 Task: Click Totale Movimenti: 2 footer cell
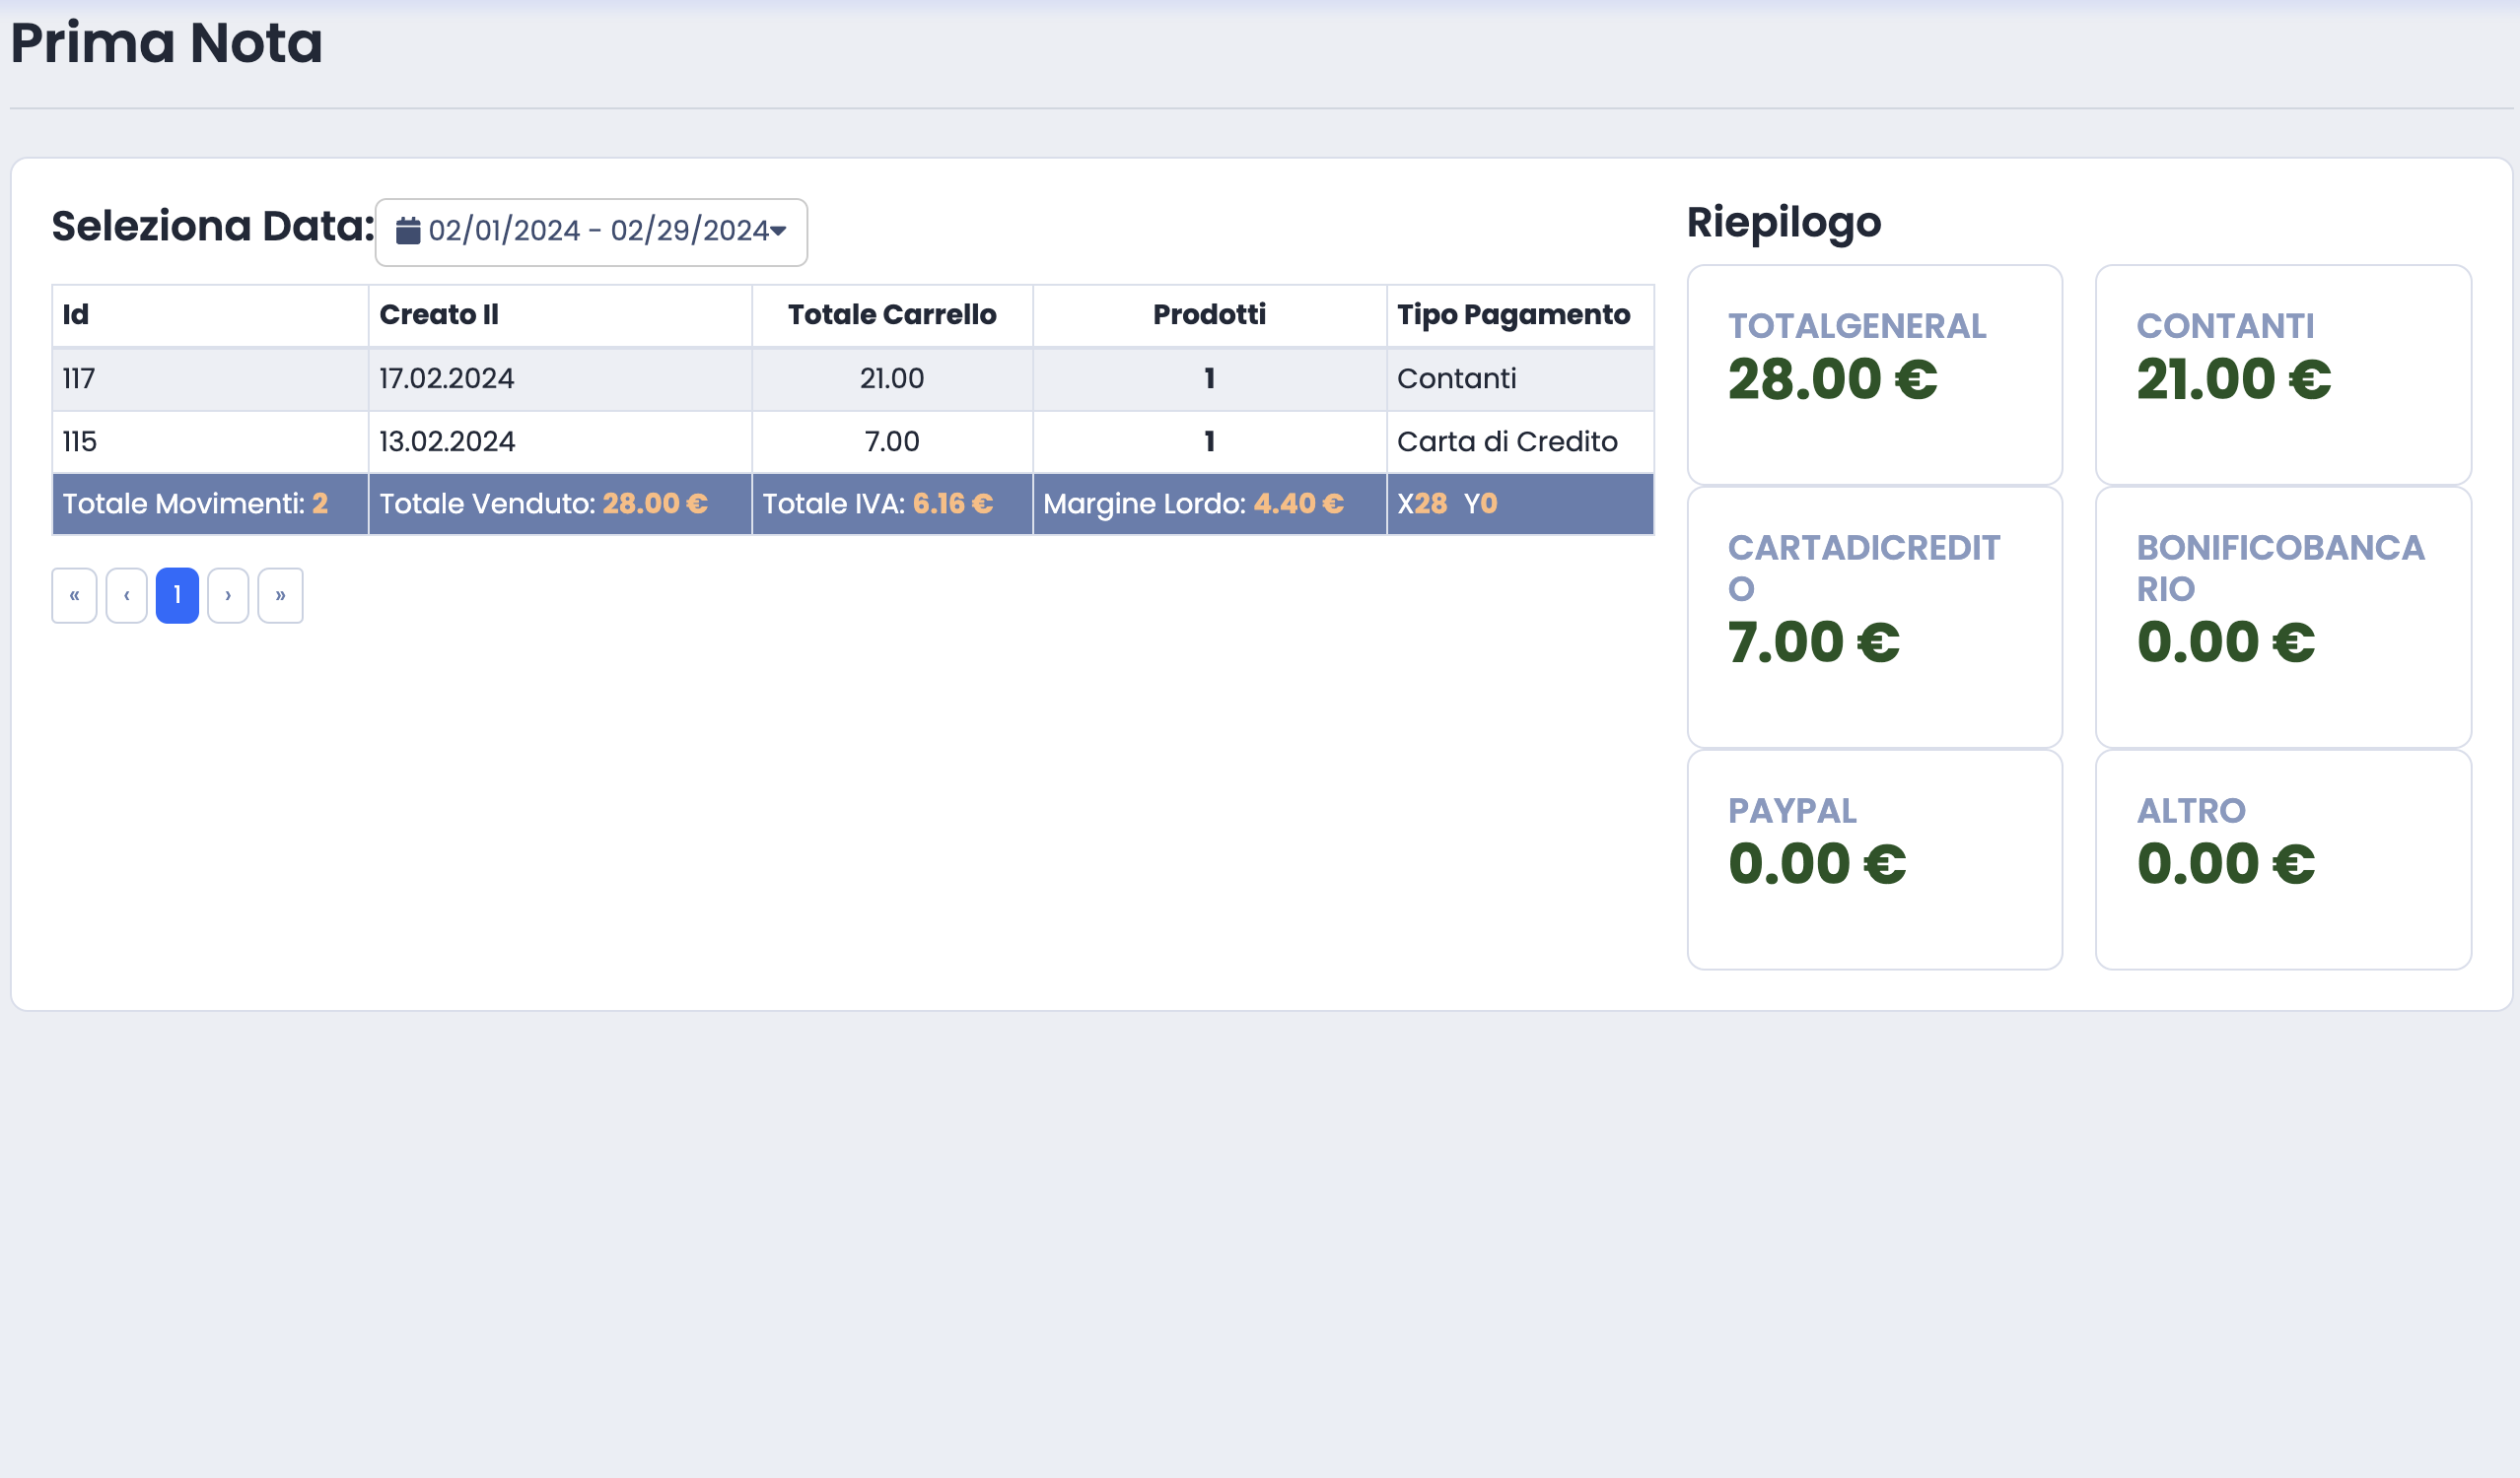(x=210, y=504)
